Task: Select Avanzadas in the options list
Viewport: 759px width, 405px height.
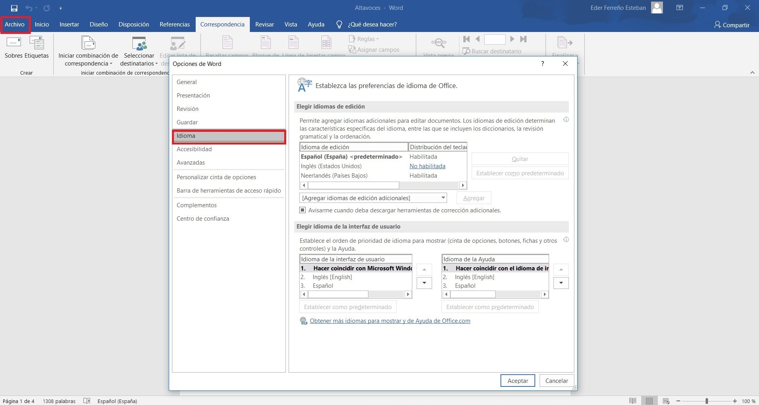Action: [191, 163]
